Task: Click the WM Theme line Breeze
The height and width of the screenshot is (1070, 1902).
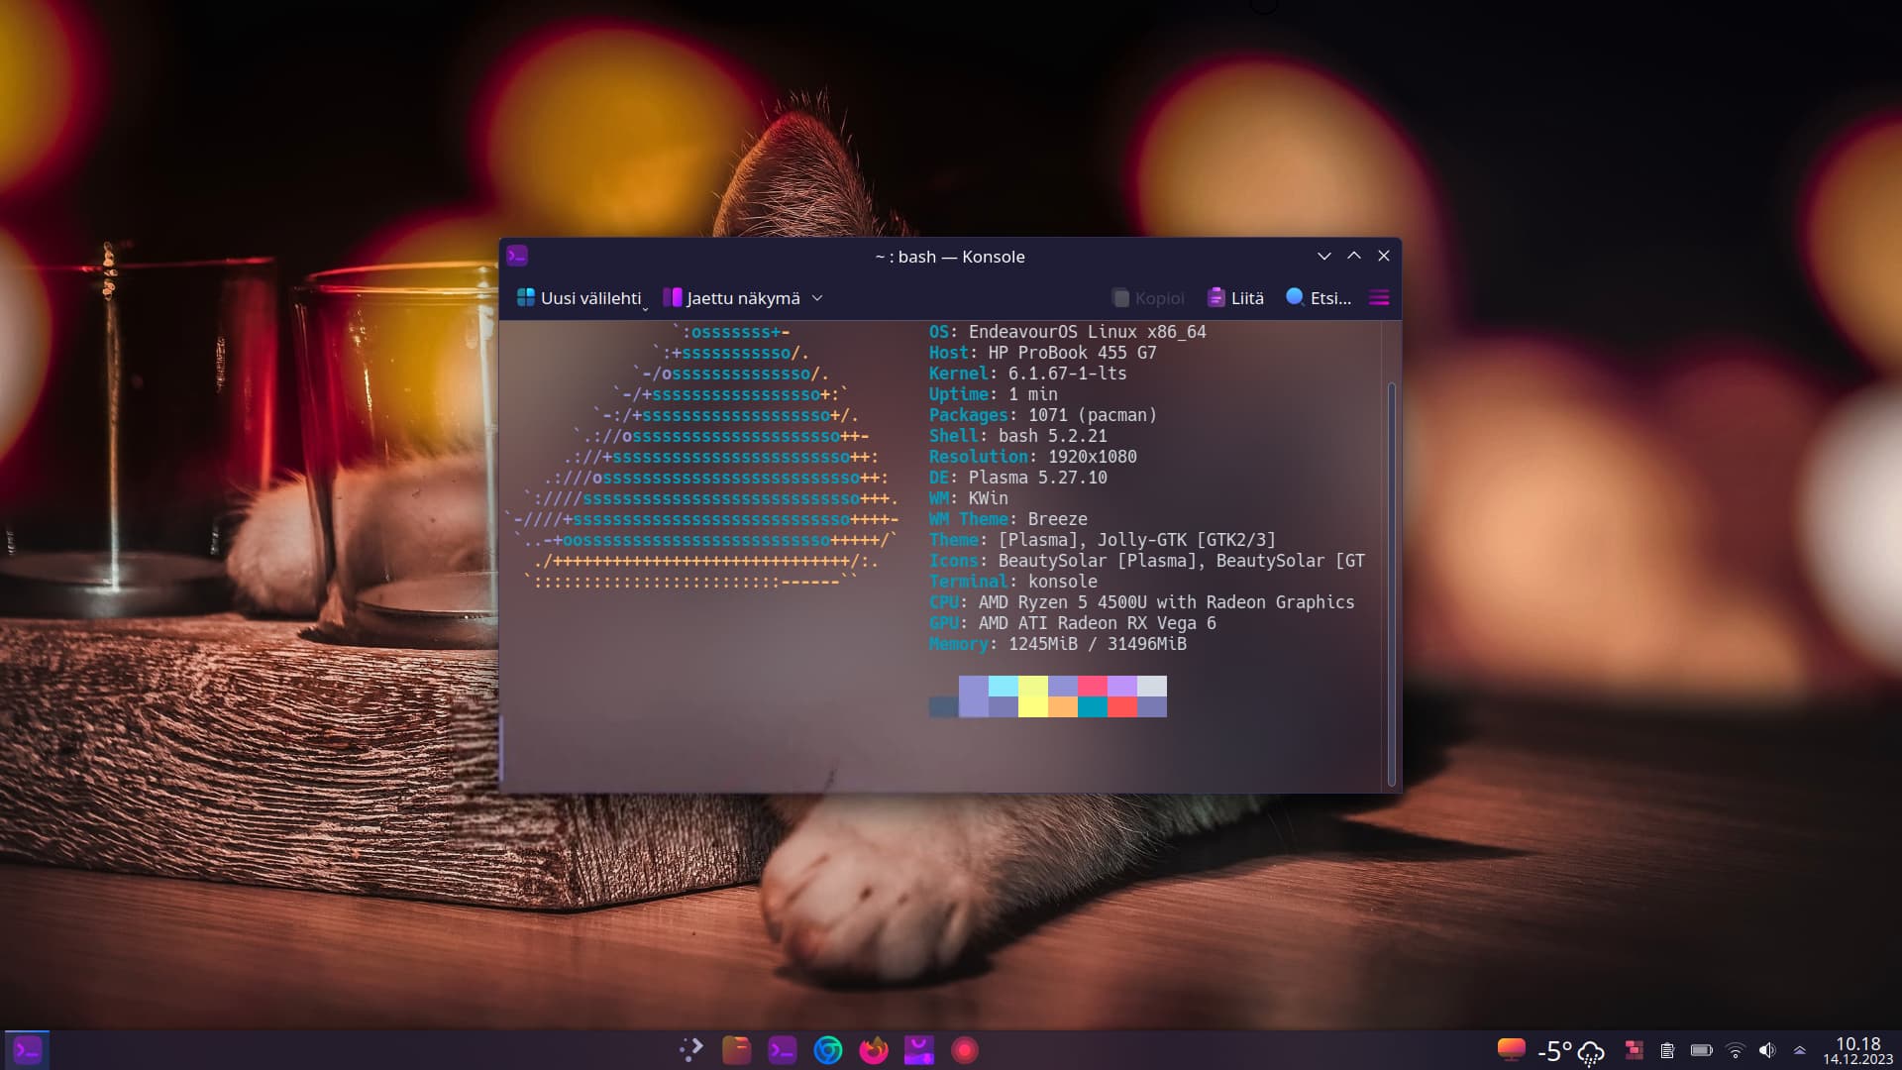Action: (x=1008, y=519)
